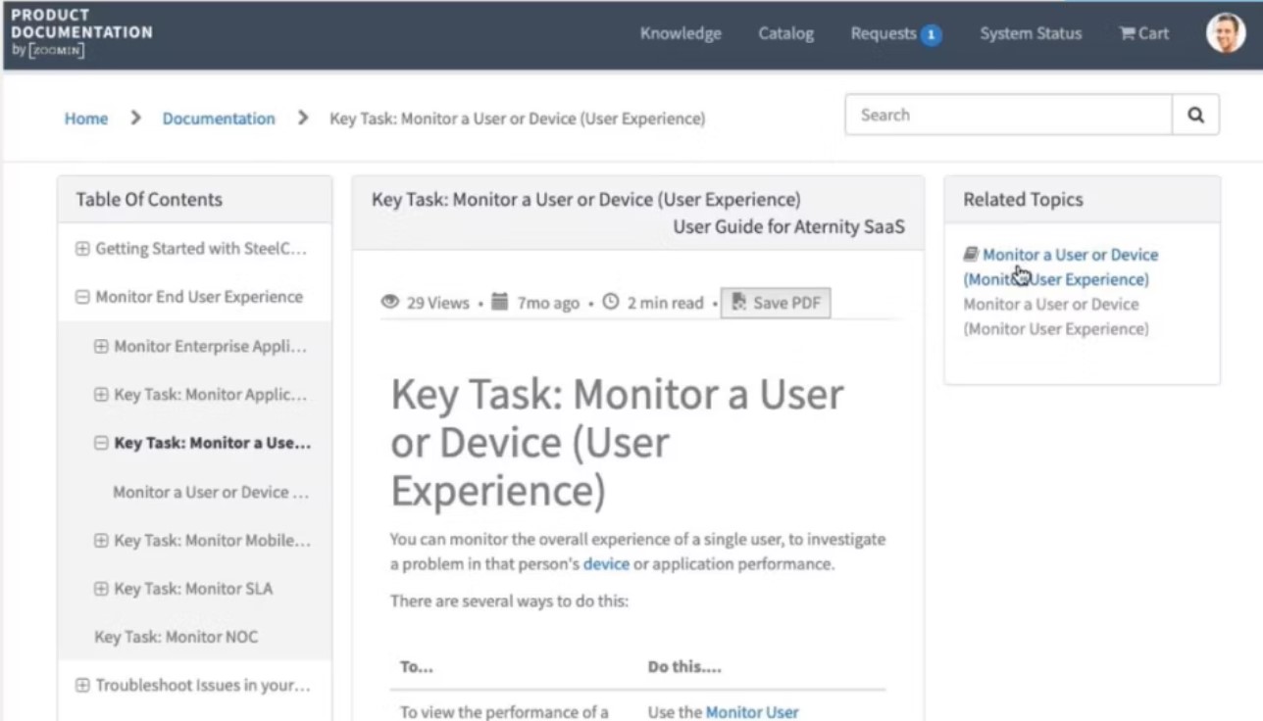Open the Knowledge menu item

[x=681, y=33]
